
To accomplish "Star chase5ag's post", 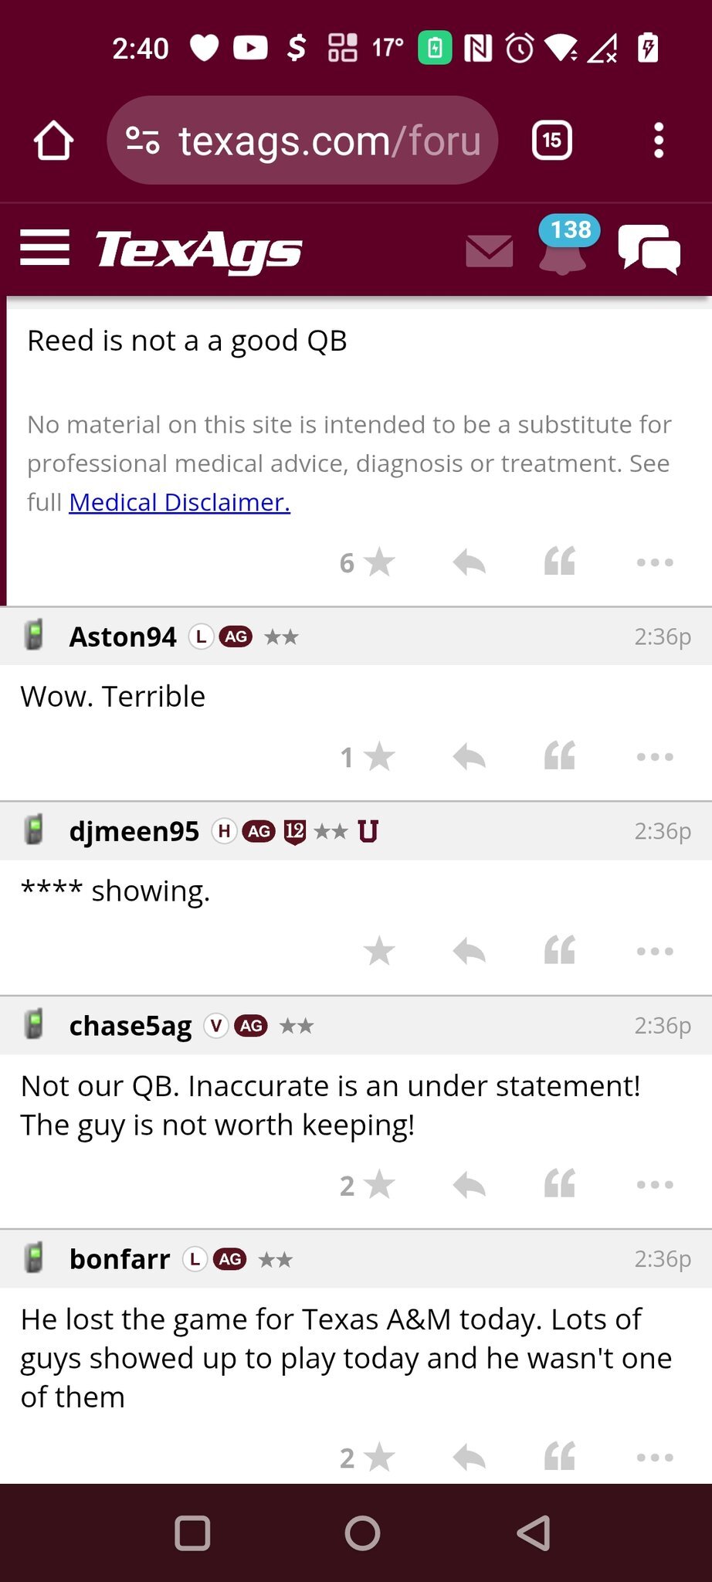I will 378,1184.
